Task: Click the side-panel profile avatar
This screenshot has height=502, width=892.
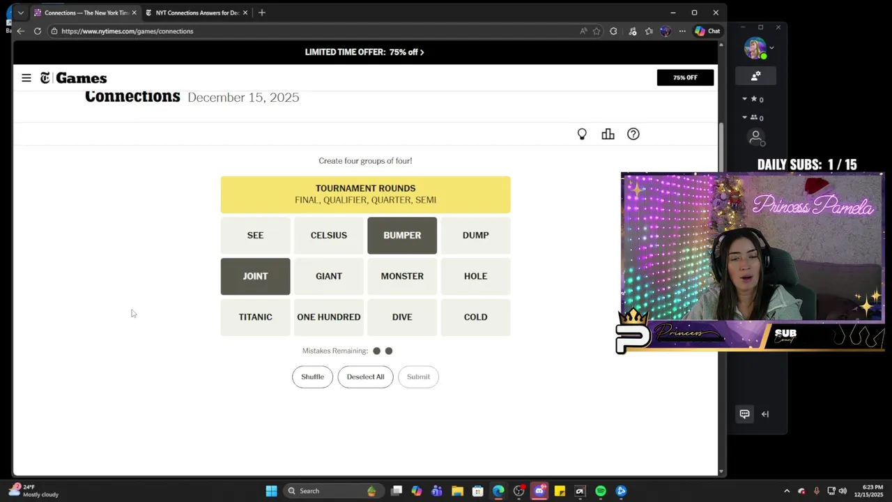Action: 755,48
